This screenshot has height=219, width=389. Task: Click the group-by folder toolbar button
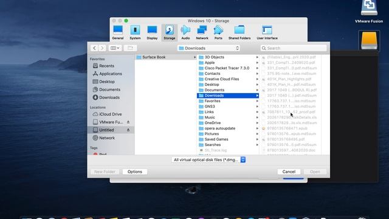coord(130,48)
